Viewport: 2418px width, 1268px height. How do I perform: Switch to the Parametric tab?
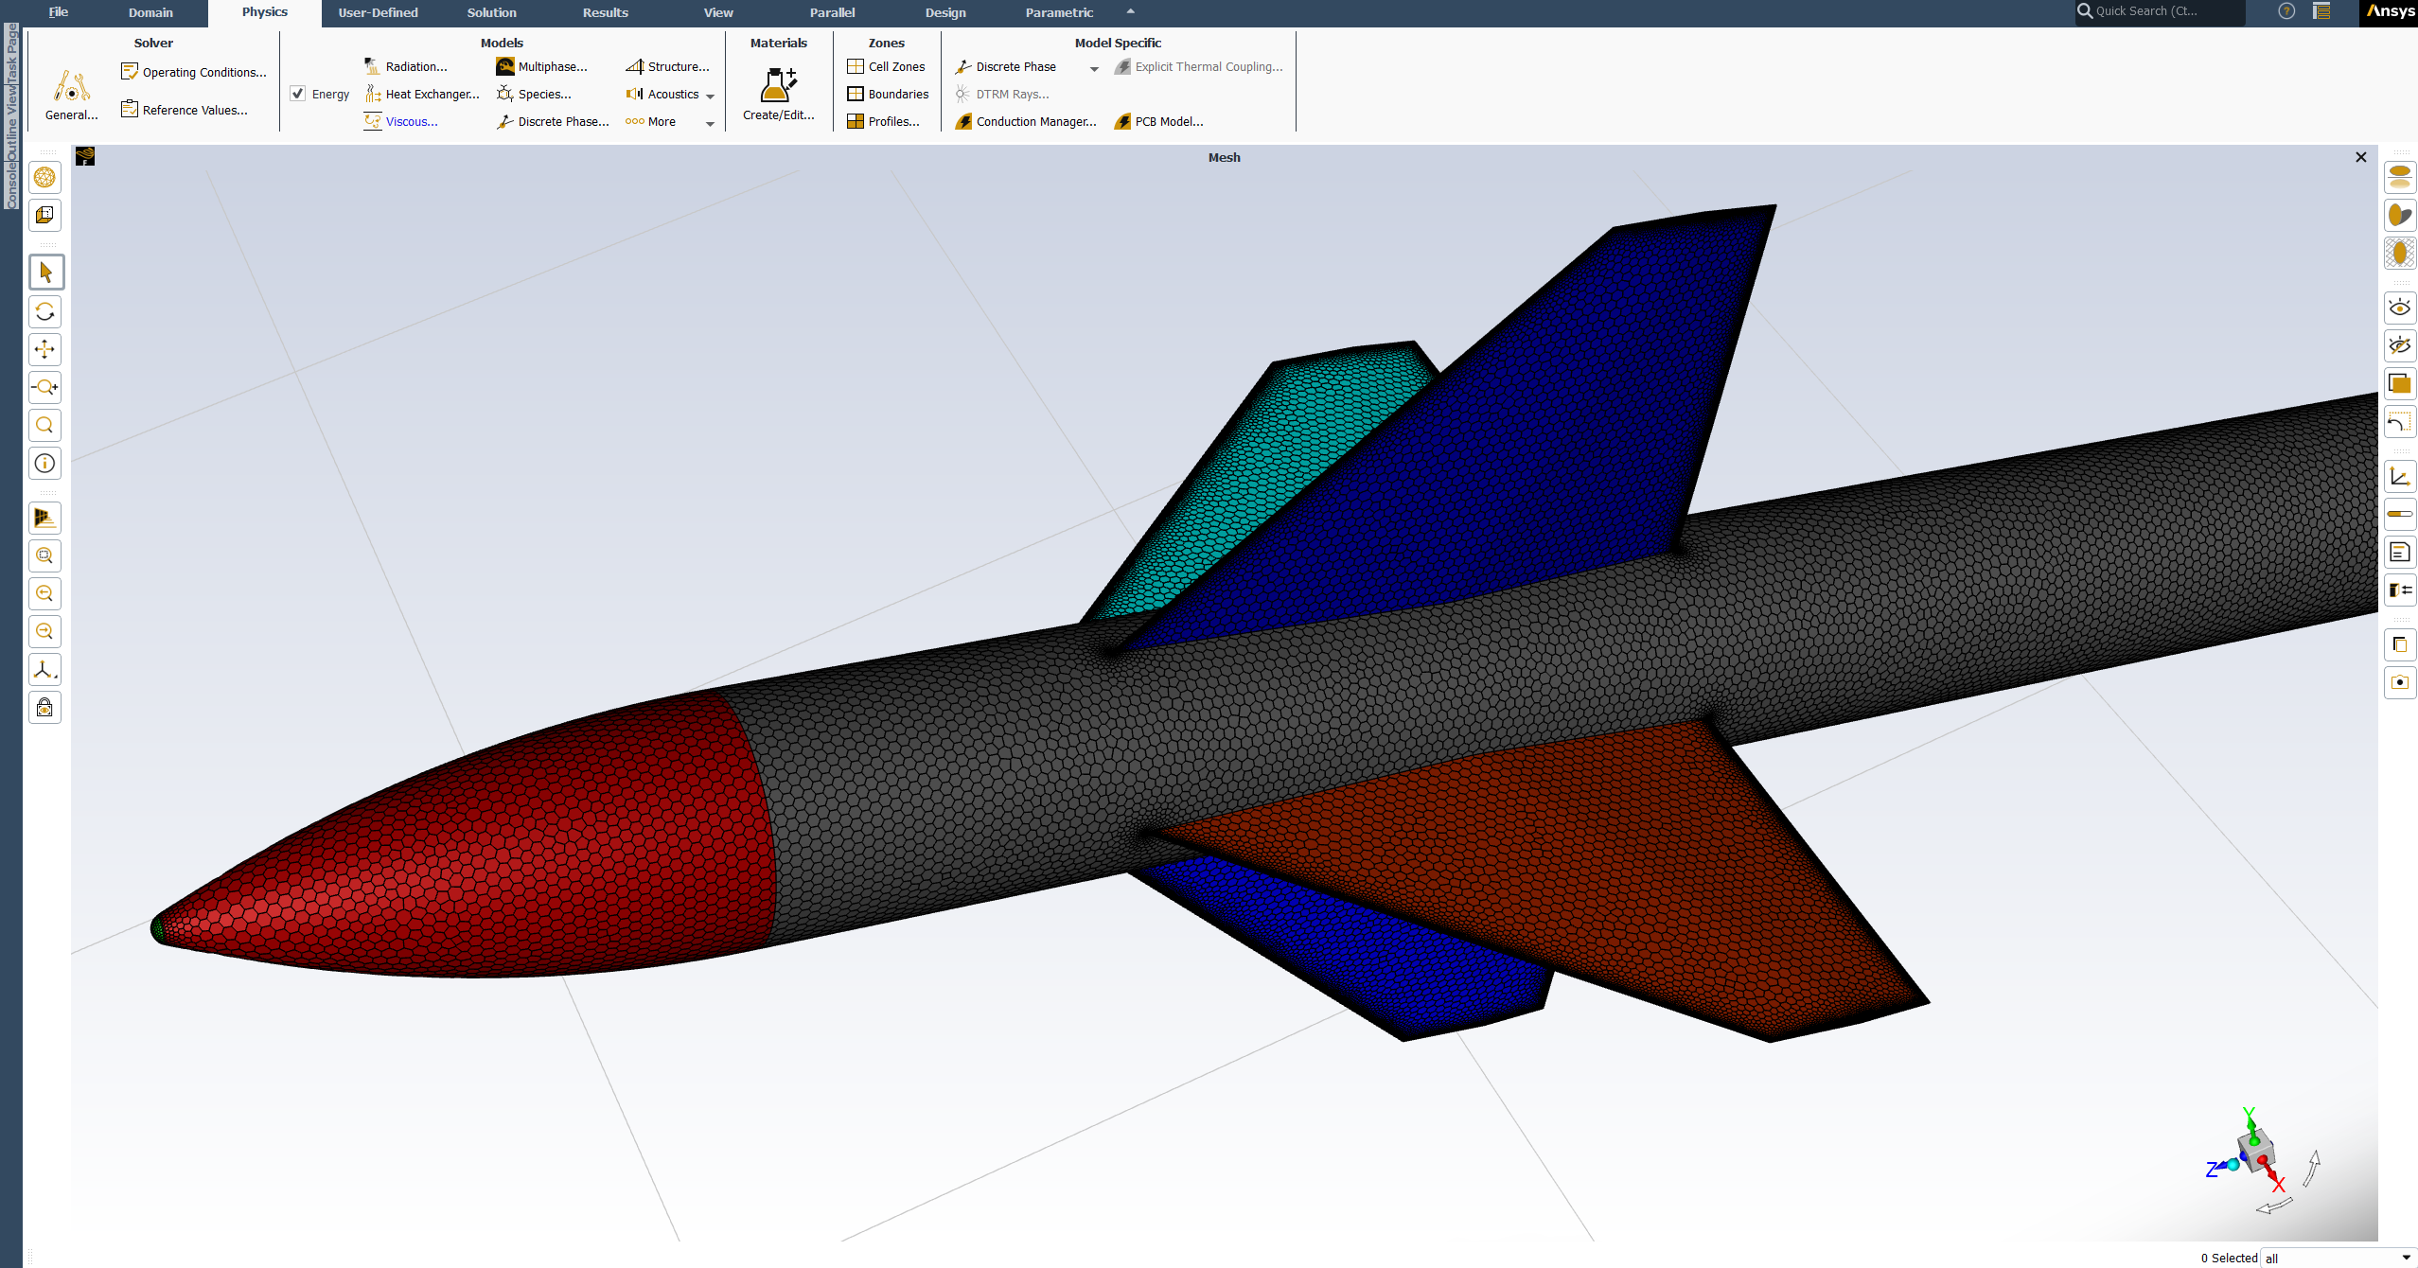pos(1059,12)
